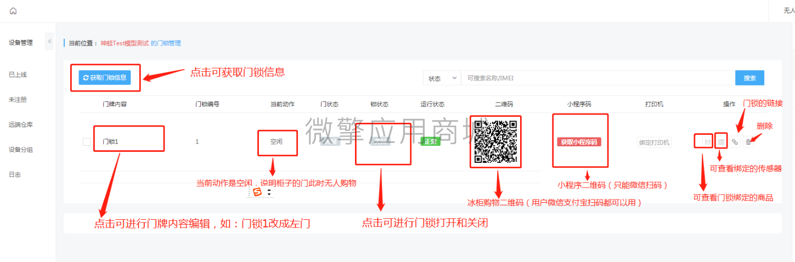Click the 二维码 column header
Viewport: 795px width, 262px height.
[x=504, y=104]
